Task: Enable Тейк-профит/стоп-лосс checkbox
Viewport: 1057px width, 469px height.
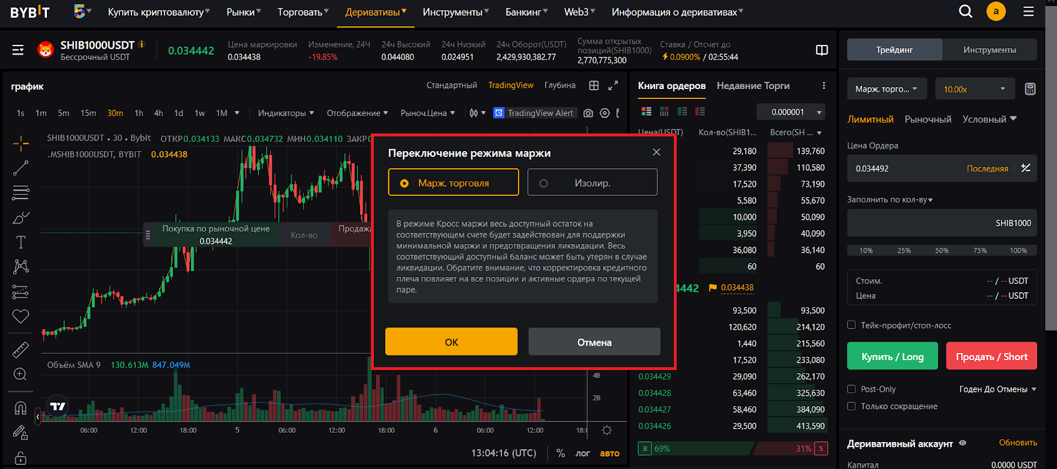Action: [x=852, y=325]
